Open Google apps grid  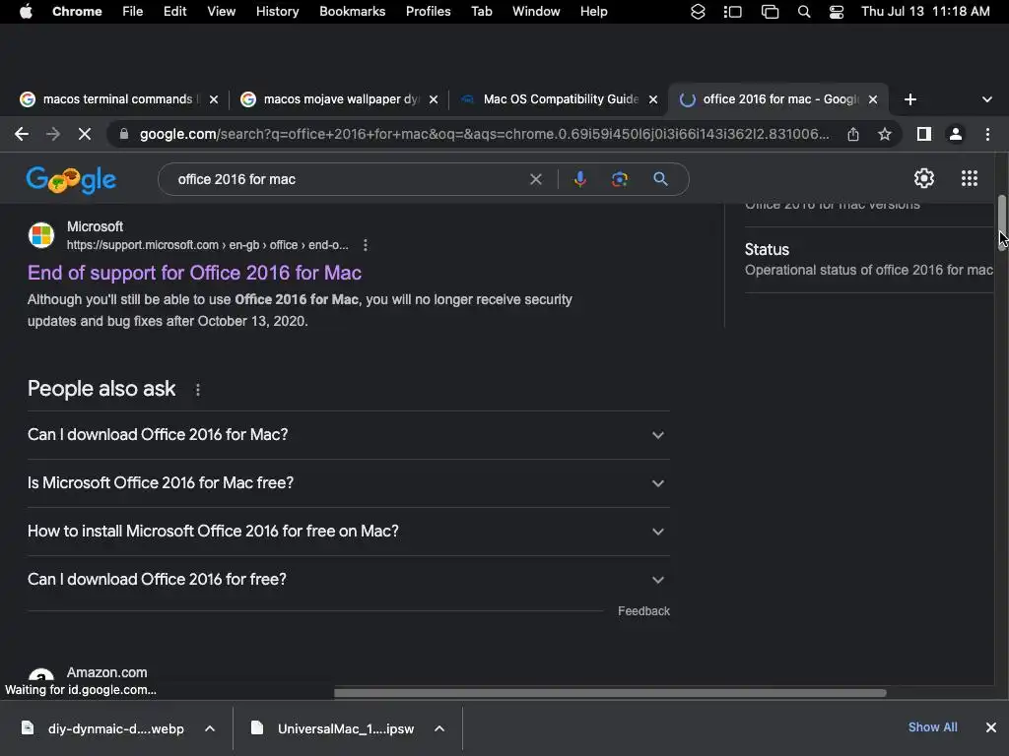coord(970,178)
